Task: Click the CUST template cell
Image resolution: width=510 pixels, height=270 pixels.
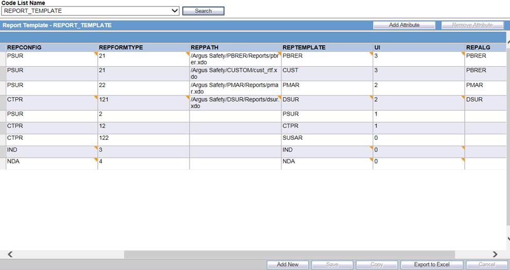Action: click(x=327, y=74)
